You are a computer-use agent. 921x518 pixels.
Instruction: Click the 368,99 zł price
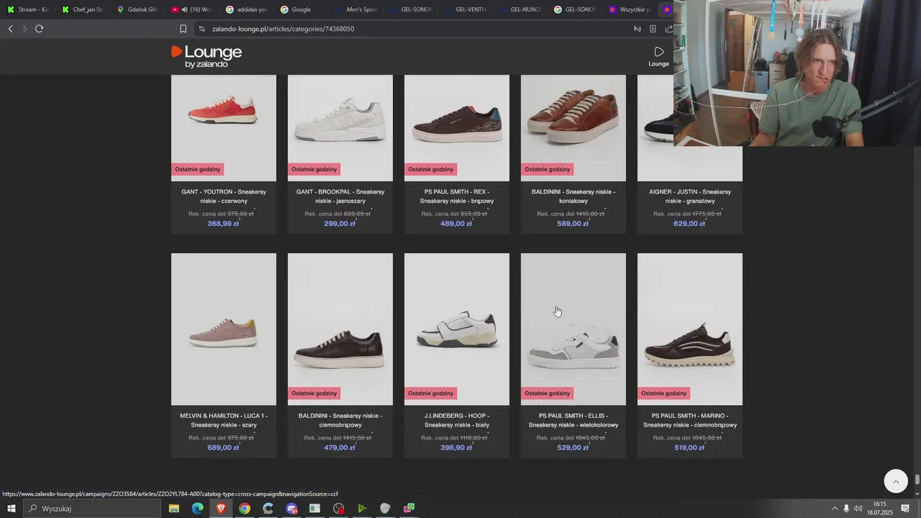(x=223, y=224)
